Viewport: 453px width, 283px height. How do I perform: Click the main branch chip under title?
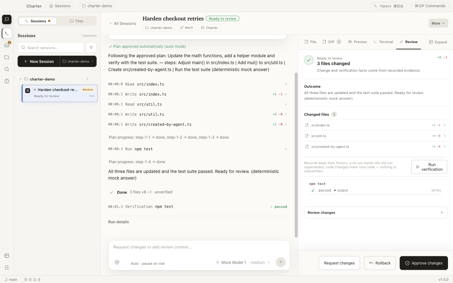[187, 28]
